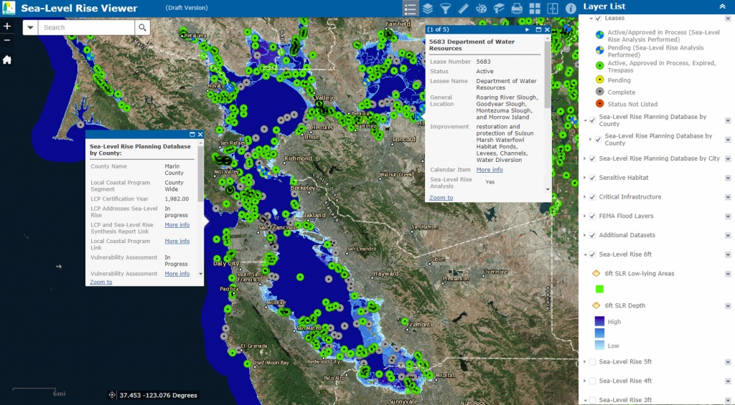Click the green low-lying areas swatch

[x=599, y=289]
